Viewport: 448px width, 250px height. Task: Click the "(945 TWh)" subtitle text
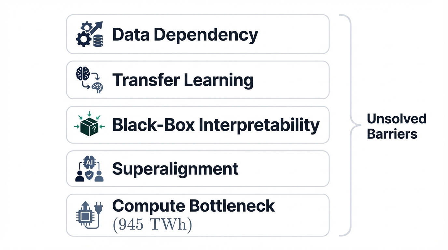coord(152,224)
